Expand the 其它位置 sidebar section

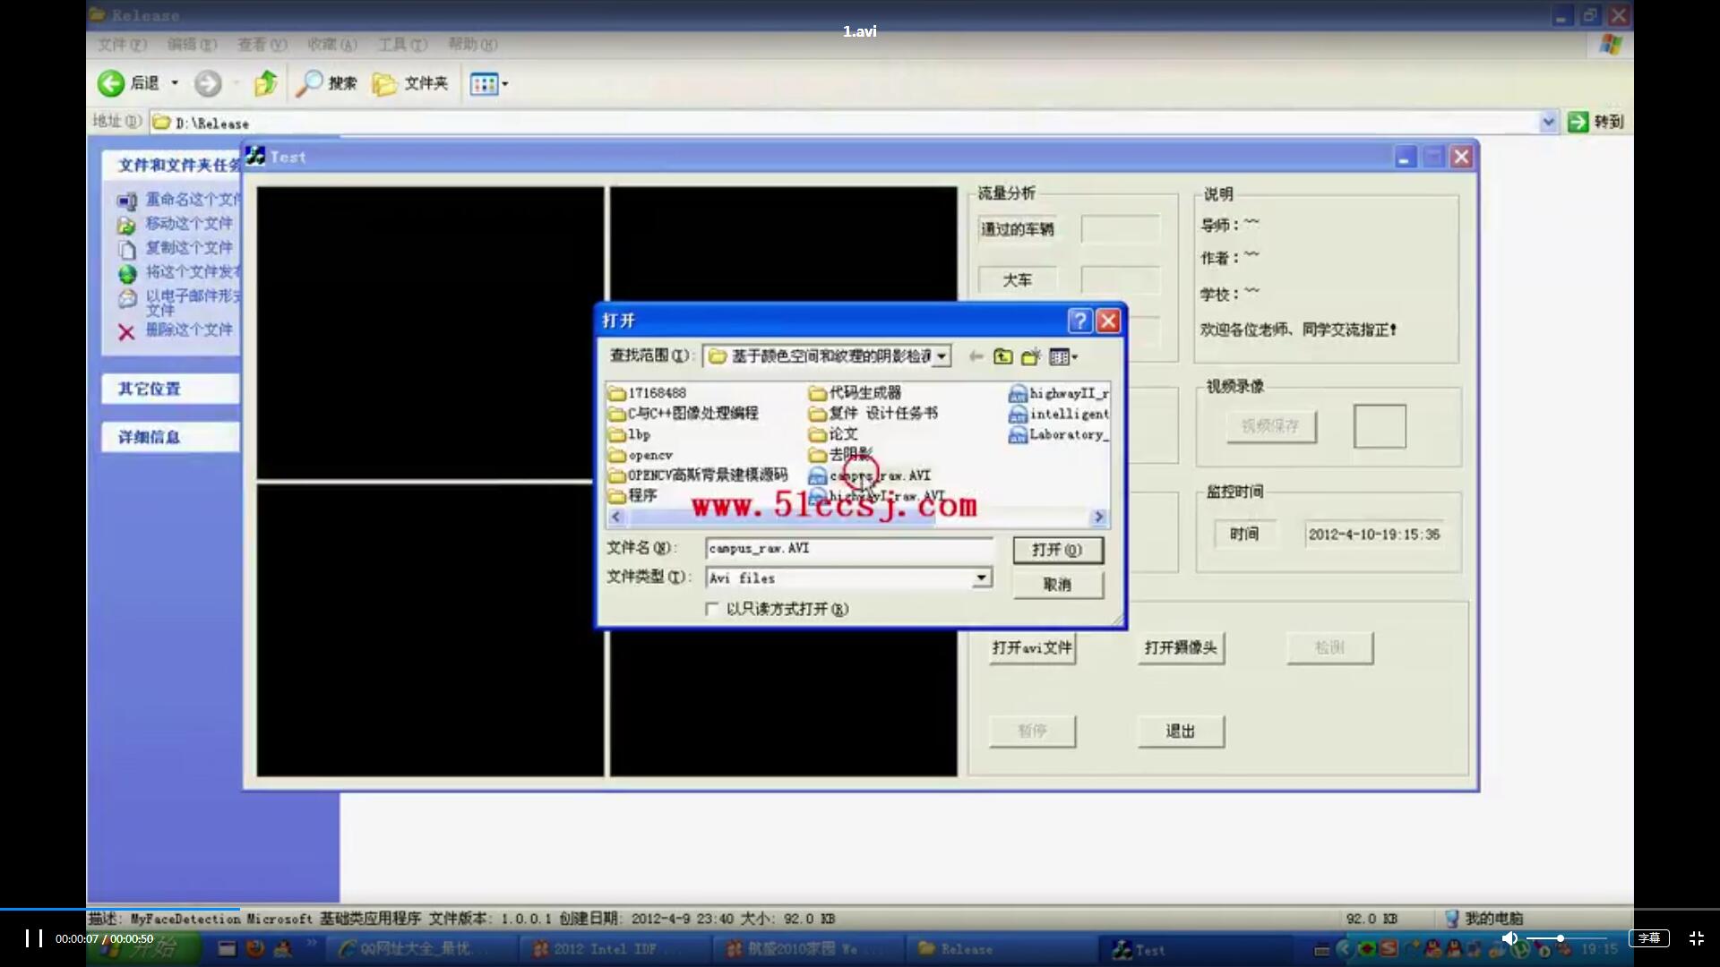tap(170, 389)
